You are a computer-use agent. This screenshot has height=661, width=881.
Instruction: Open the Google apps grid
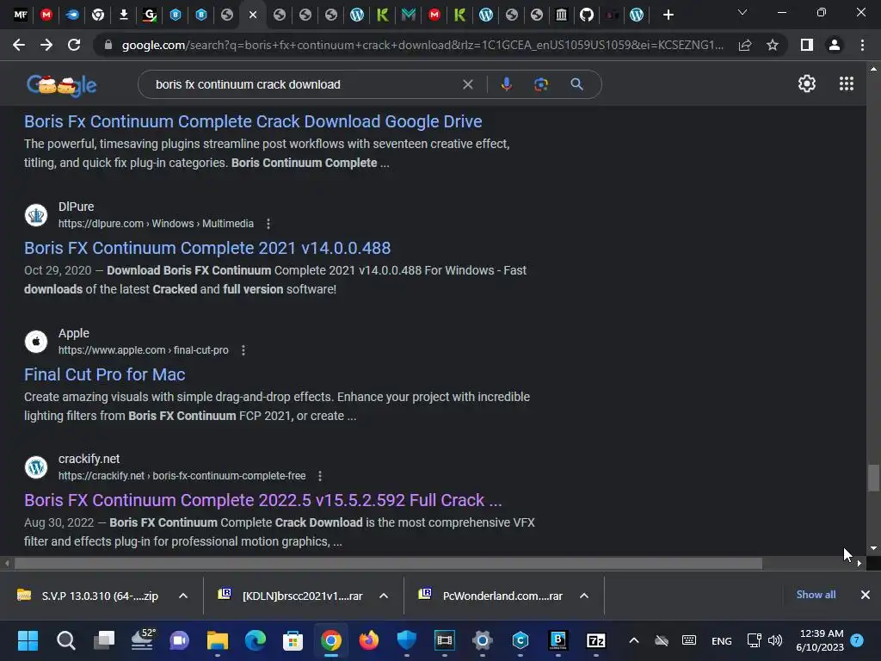(x=847, y=83)
